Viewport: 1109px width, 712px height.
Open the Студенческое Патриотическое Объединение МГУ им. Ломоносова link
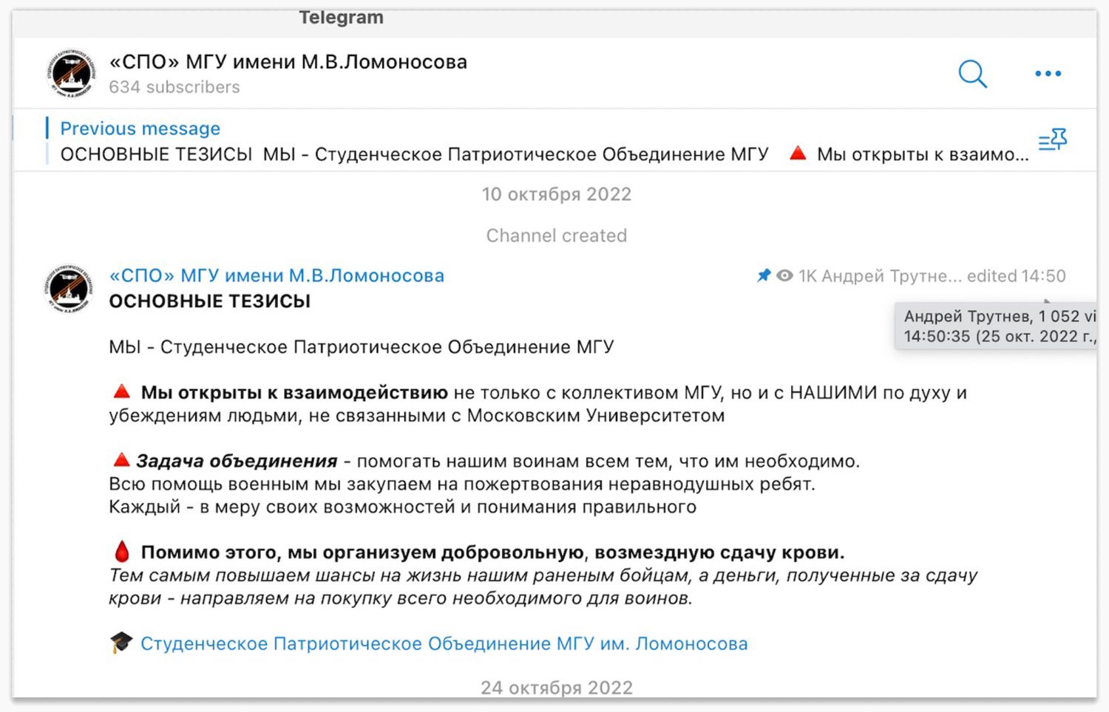[444, 644]
